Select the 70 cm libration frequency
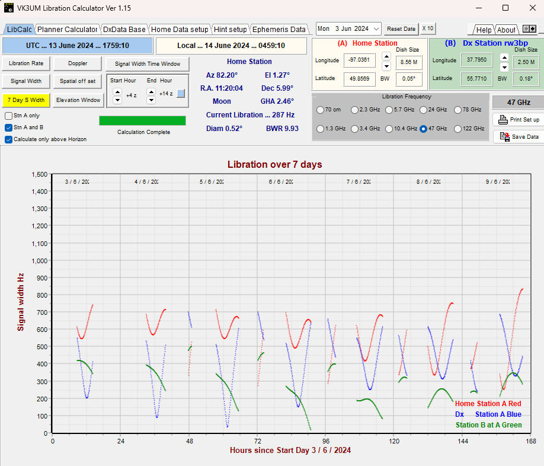Image resolution: width=544 pixels, height=466 pixels. pyautogui.click(x=320, y=110)
